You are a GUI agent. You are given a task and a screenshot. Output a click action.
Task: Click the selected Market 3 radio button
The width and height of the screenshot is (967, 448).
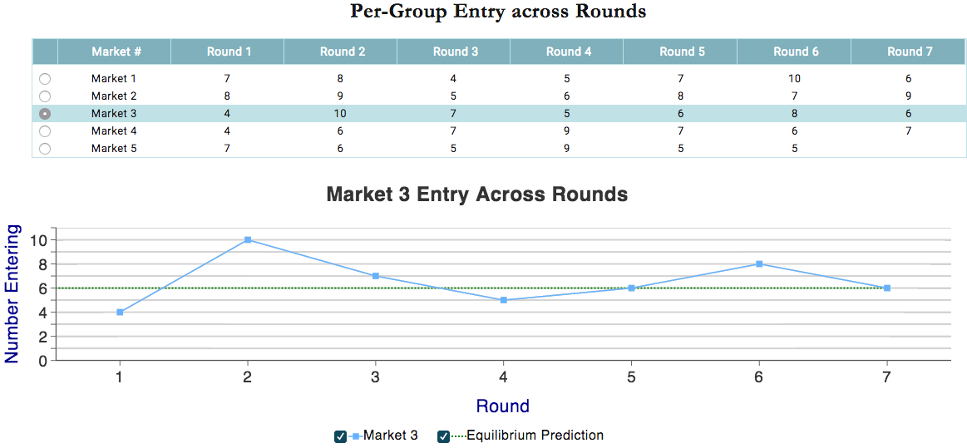(x=45, y=114)
